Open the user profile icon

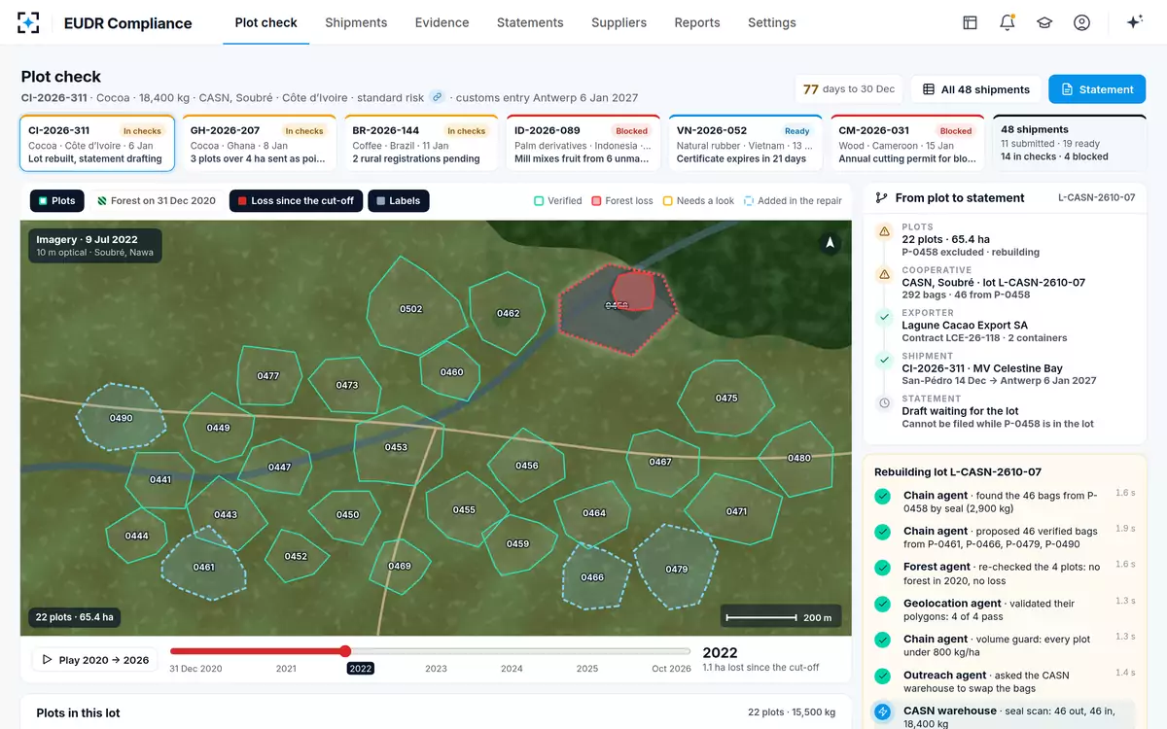[x=1081, y=22]
